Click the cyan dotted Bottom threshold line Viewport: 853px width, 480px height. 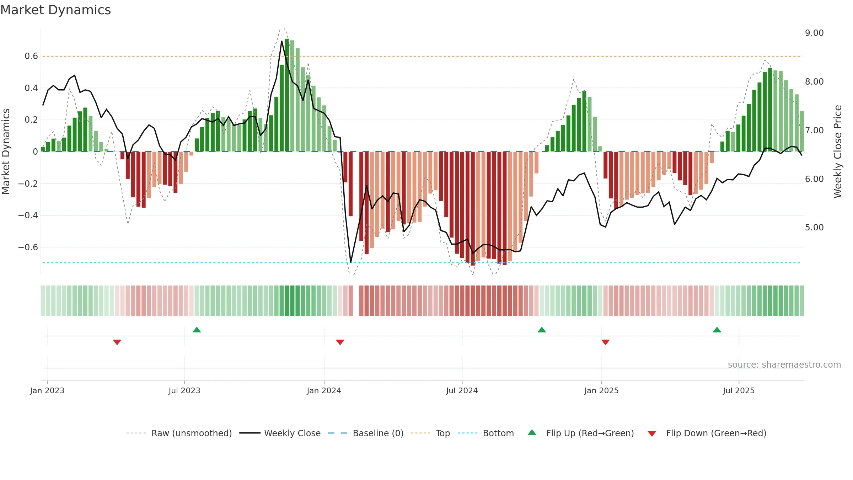421,263
